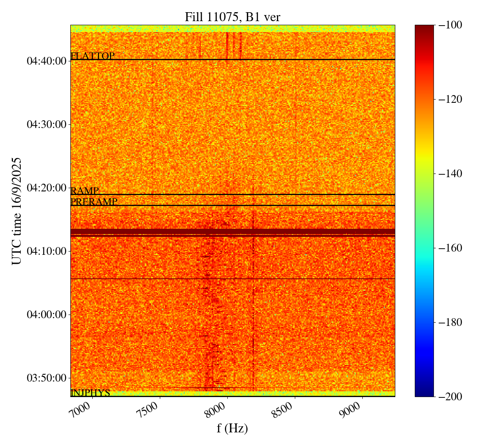Click the dark red saturated horizontal band
The image size is (488, 447).
[x=232, y=232]
